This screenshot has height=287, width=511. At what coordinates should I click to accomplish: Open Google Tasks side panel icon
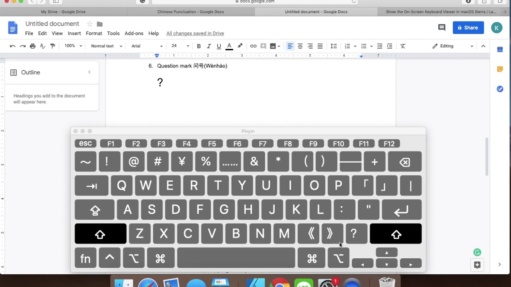(500, 89)
